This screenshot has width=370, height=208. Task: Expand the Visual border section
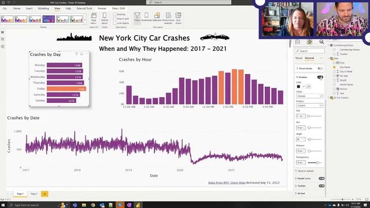pyautogui.click(x=297, y=68)
